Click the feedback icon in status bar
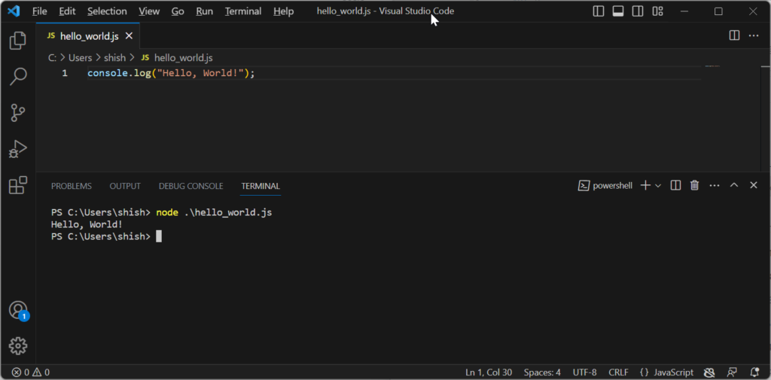Image resolution: width=771 pixels, height=380 pixels. (732, 372)
